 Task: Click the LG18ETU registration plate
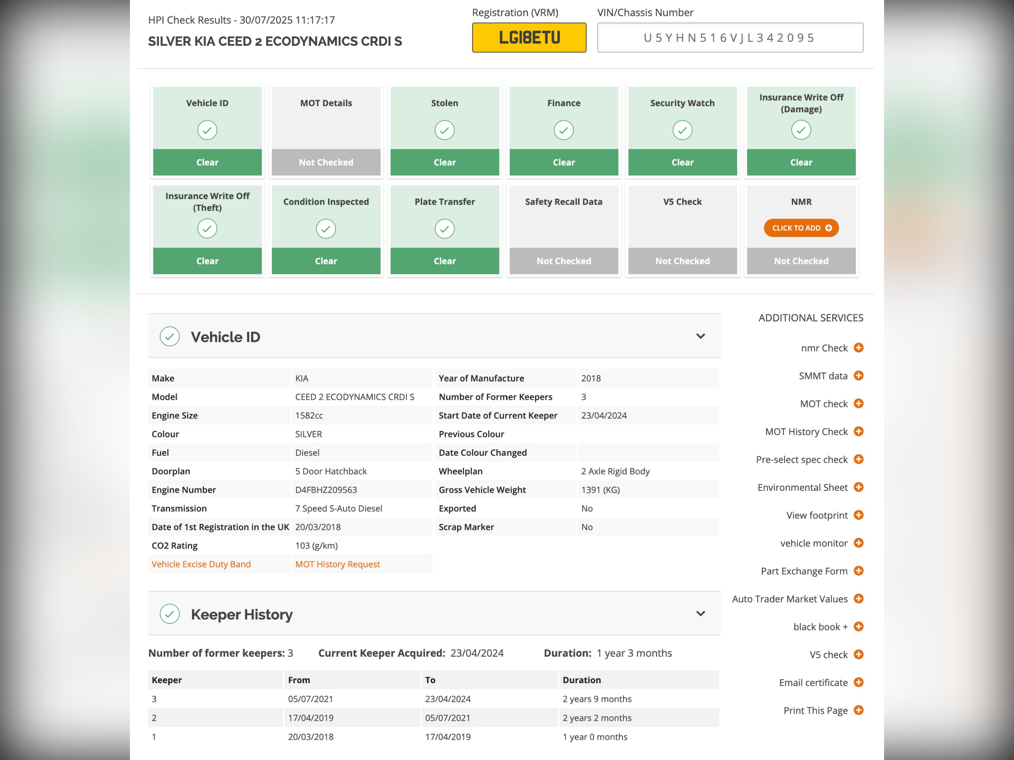pyautogui.click(x=529, y=38)
